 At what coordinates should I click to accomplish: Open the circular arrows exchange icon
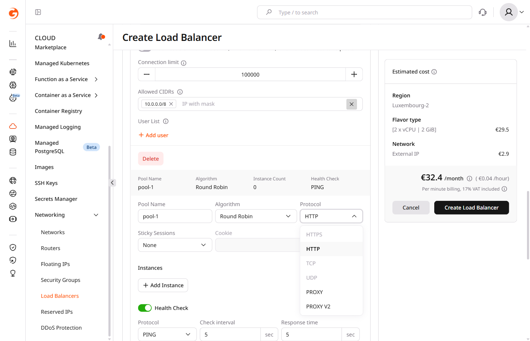pos(13,193)
